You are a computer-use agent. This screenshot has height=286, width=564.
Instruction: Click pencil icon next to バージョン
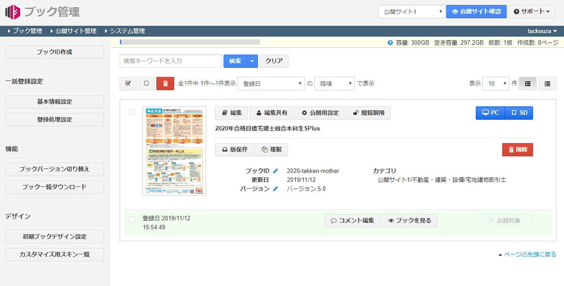pyautogui.click(x=276, y=189)
